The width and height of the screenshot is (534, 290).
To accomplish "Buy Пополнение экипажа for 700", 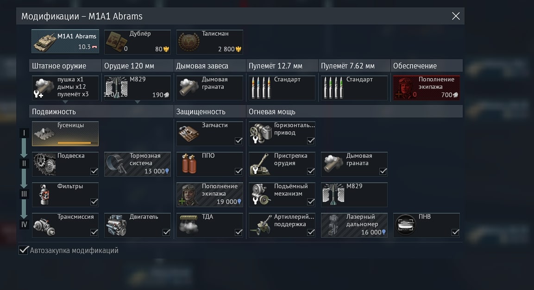I will point(427,88).
